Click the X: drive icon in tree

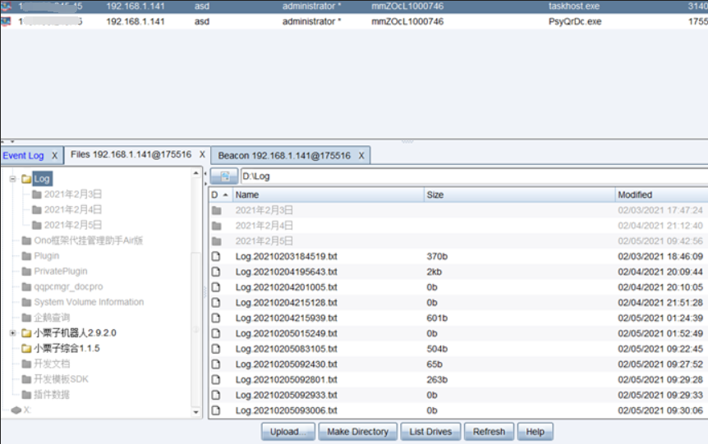(x=16, y=410)
